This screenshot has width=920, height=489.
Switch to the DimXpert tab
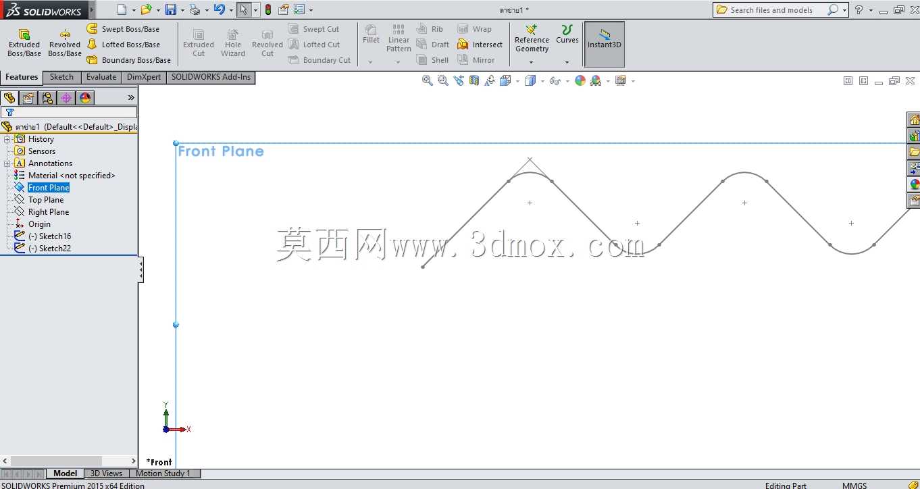pos(144,77)
